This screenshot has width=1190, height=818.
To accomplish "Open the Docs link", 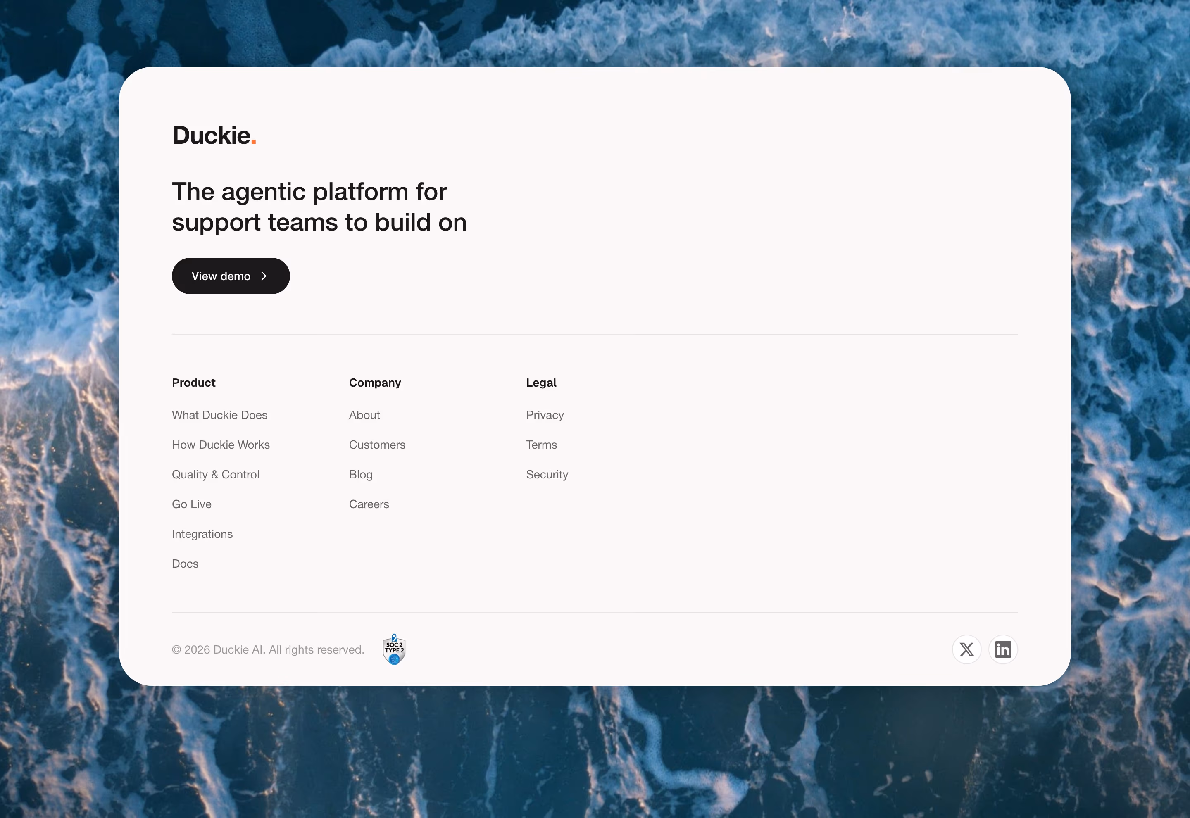I will 185,564.
